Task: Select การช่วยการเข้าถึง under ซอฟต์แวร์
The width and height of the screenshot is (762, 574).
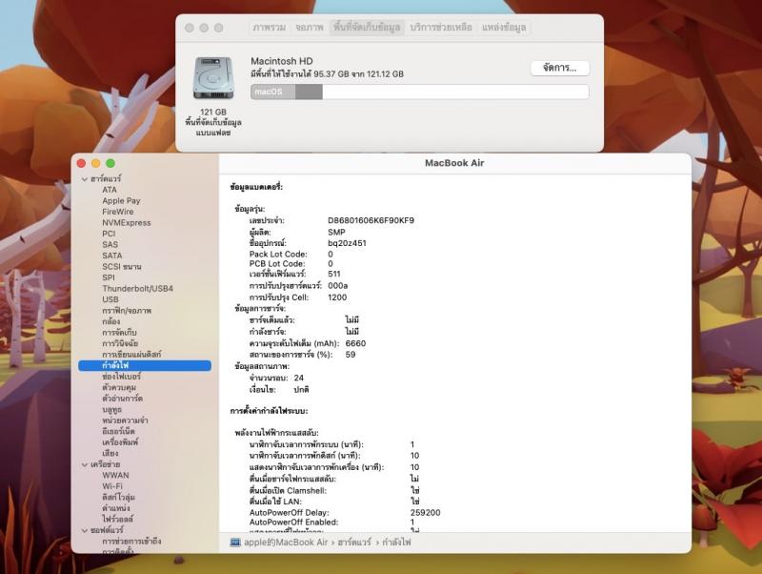Action: 131,541
